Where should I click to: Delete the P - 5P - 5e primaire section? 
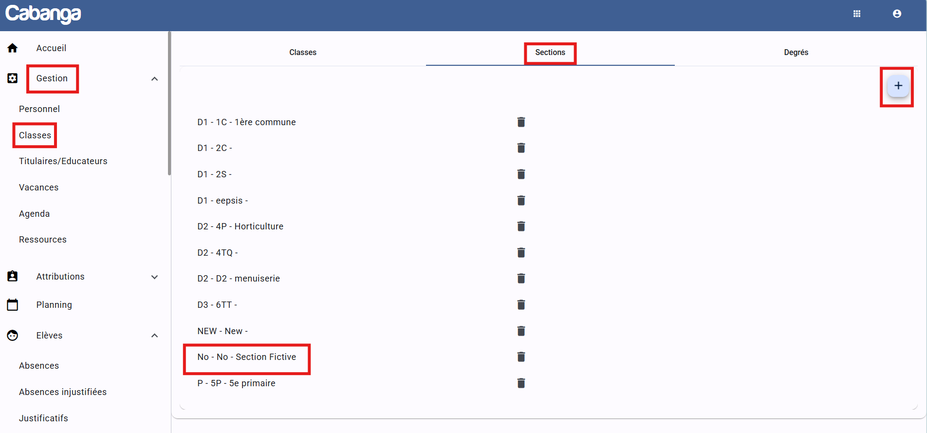click(521, 383)
